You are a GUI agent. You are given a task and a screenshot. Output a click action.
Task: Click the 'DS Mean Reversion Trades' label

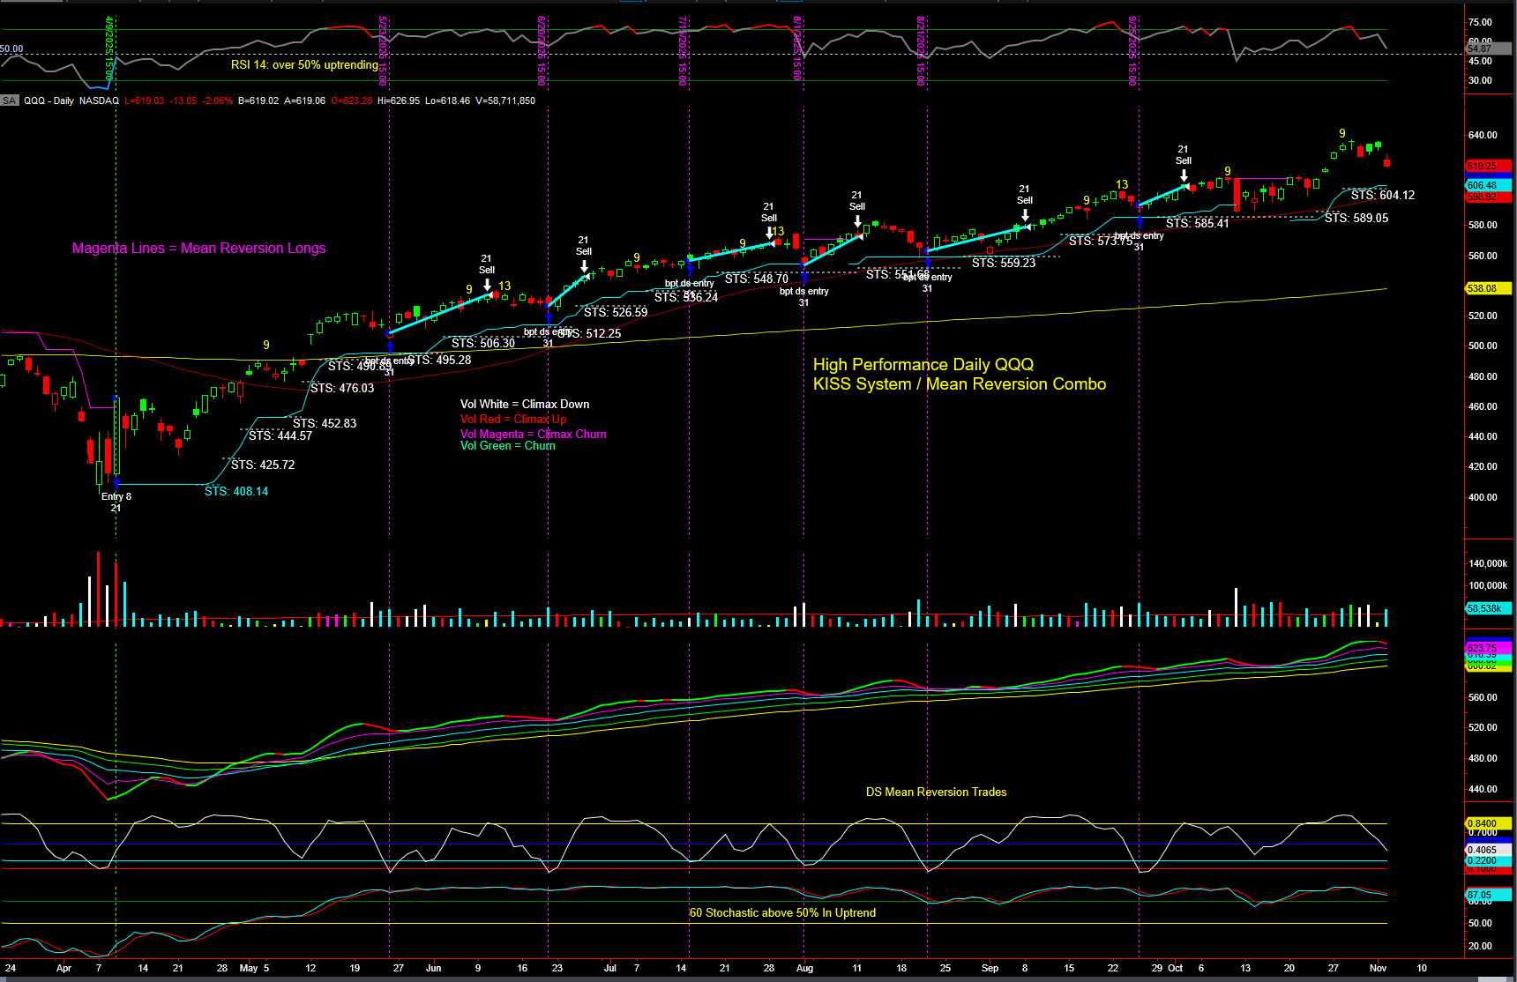pos(936,792)
